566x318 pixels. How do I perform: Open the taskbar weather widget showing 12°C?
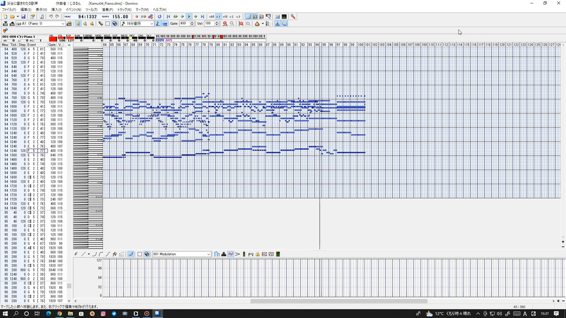pos(448,314)
